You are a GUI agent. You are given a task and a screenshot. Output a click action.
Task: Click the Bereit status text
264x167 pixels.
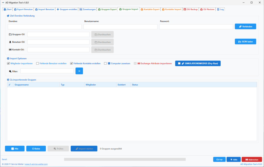5,160
